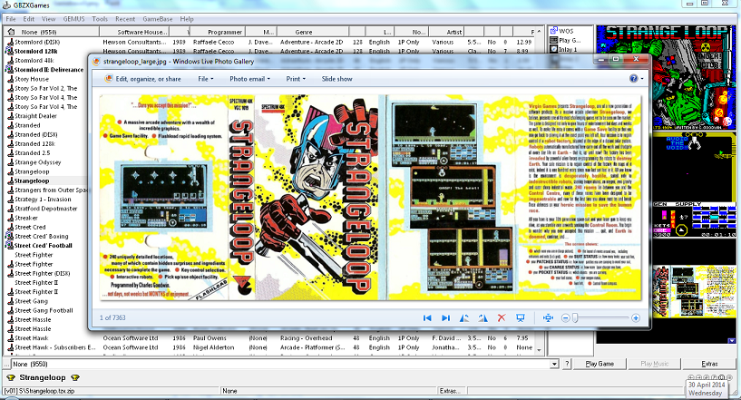Click Strange Loop title screenshot thumbnail
Image resolution: width=741 pixels, height=400 pixels.
pyautogui.click(x=667, y=77)
